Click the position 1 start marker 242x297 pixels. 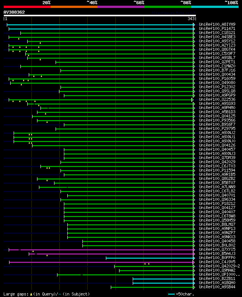pos(6,19)
